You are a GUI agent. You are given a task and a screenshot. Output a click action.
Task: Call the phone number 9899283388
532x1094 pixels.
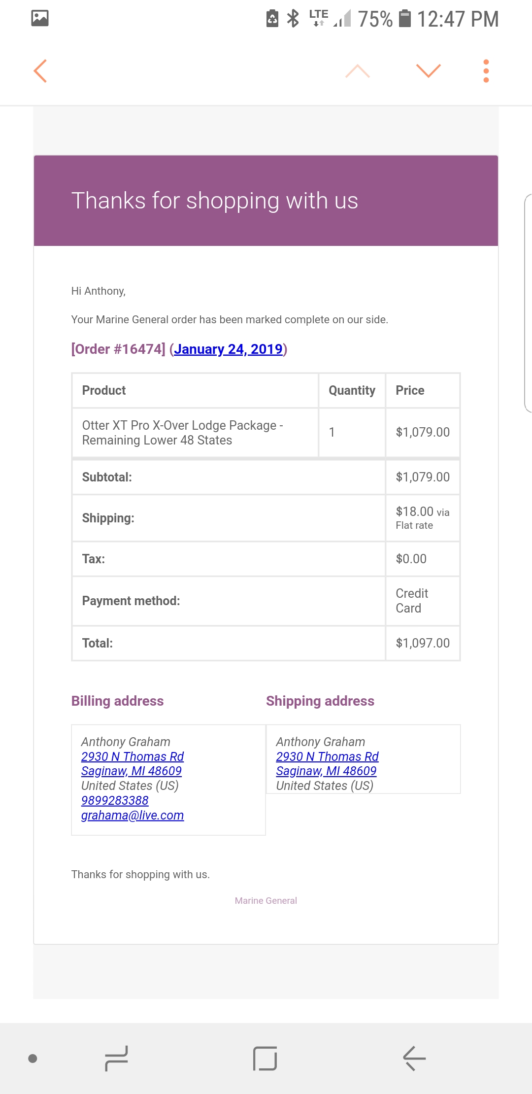115,801
